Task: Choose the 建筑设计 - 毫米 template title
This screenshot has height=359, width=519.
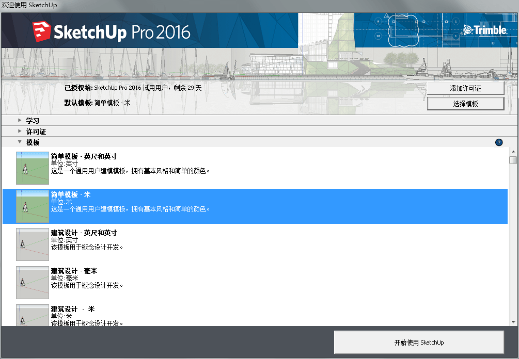Action: pos(74,271)
